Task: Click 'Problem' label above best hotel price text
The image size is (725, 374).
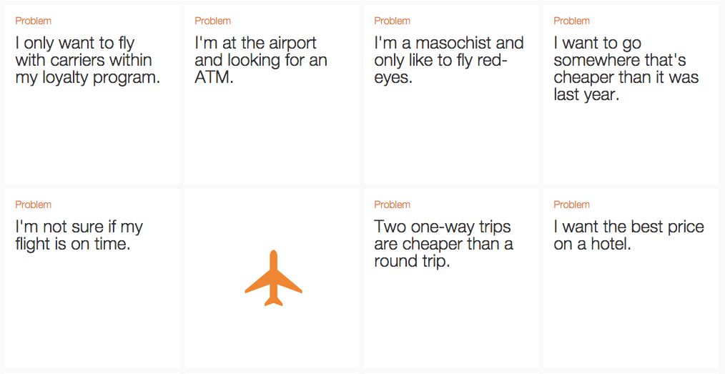Action: 571,205
